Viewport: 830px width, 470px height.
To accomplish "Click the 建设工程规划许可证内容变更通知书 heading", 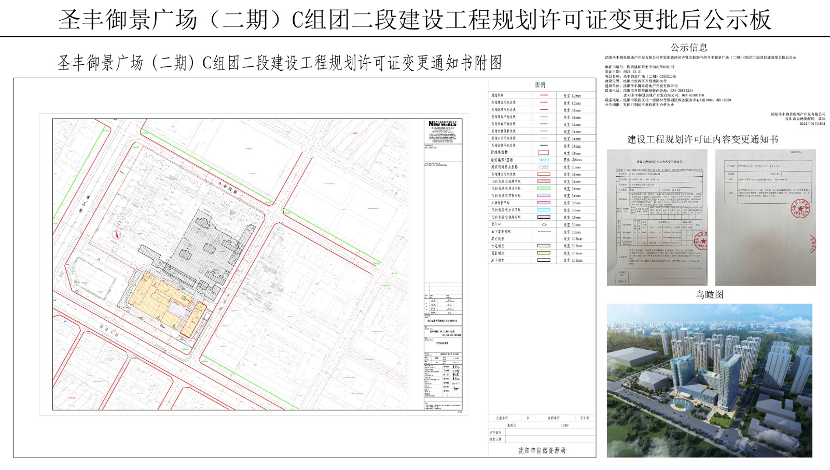I will [x=703, y=139].
